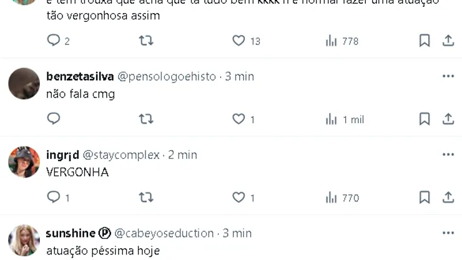Open benzetasilva's avatar
The image size is (462, 260).
tap(24, 84)
